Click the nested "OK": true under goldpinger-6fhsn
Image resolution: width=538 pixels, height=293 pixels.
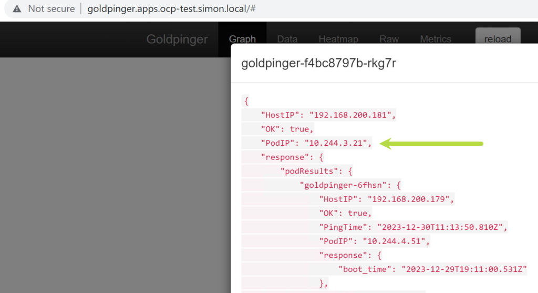coord(345,214)
